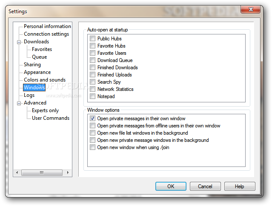Select Personal information in the tree
Image resolution: width=272 pixels, height=206 pixels.
pyautogui.click(x=47, y=26)
